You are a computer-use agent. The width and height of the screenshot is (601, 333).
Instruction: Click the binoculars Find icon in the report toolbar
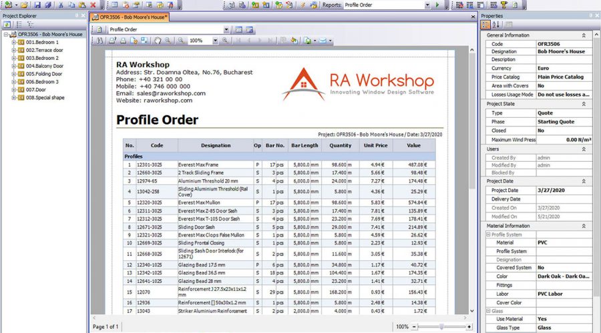click(99, 40)
